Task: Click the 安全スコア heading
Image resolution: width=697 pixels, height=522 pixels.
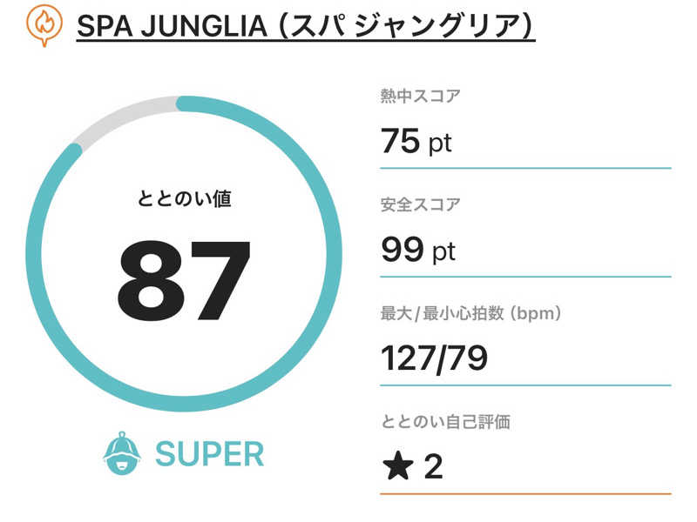Action: [x=421, y=205]
